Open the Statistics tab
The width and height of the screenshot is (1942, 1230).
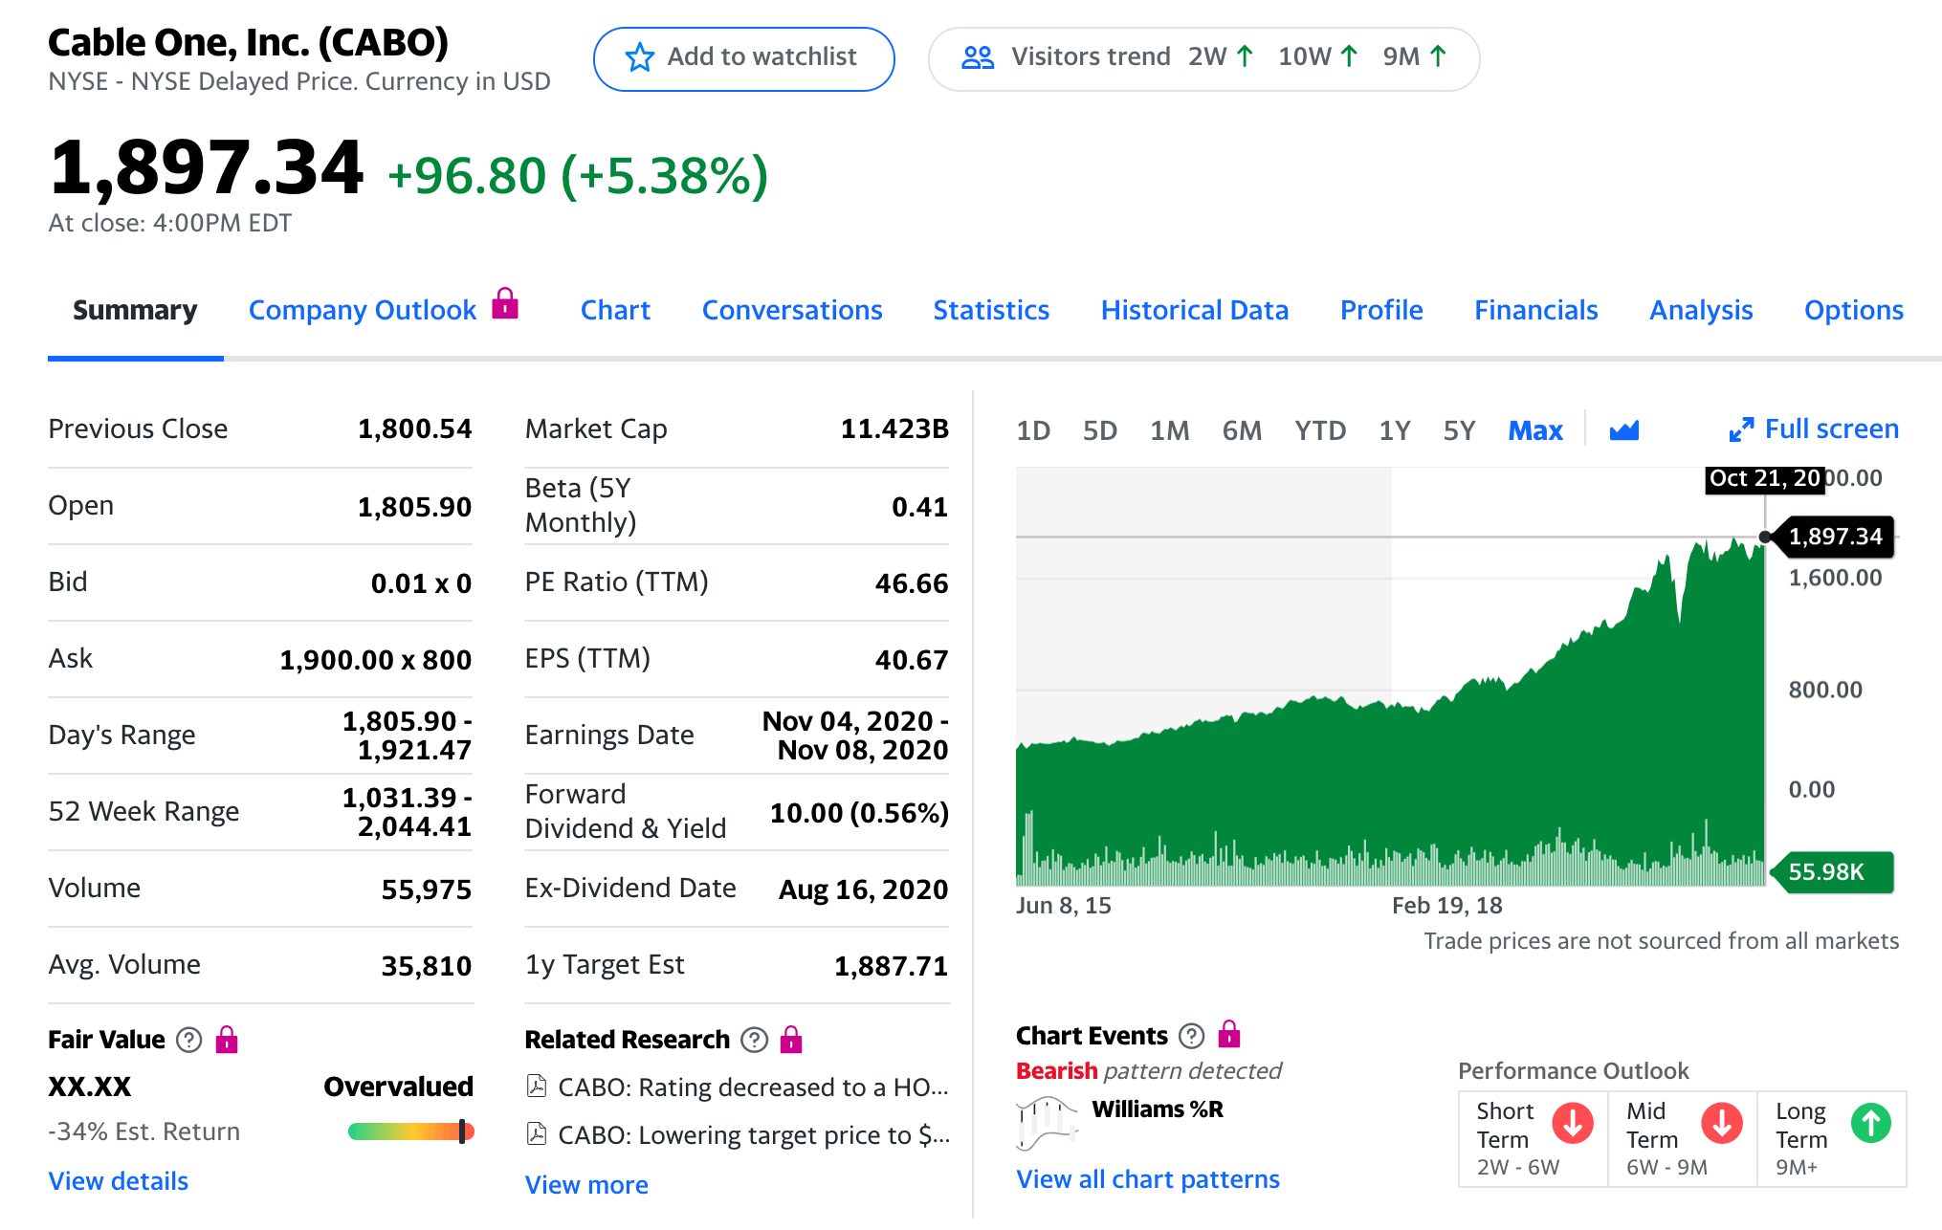tap(990, 310)
